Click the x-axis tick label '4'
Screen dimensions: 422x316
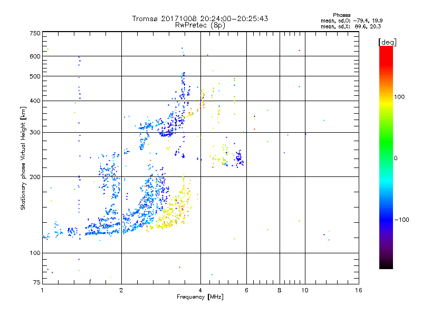(200, 290)
